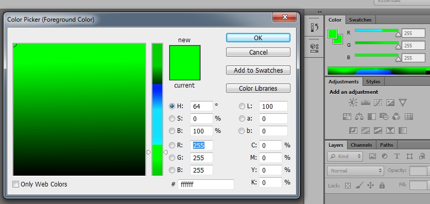Add a Channel Mixer adjustment
430x204 pixels.
[396, 117]
